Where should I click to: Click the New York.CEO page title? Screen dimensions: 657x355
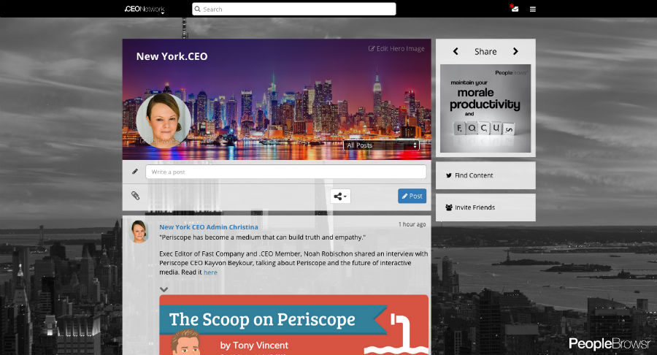point(172,56)
